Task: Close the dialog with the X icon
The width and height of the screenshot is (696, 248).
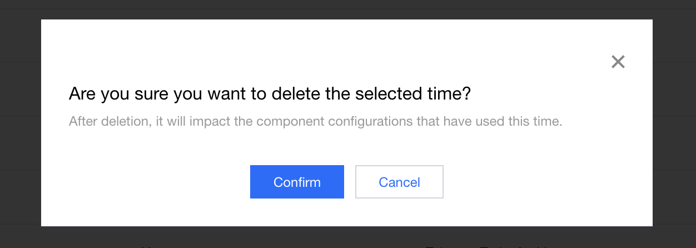Action: tap(618, 62)
